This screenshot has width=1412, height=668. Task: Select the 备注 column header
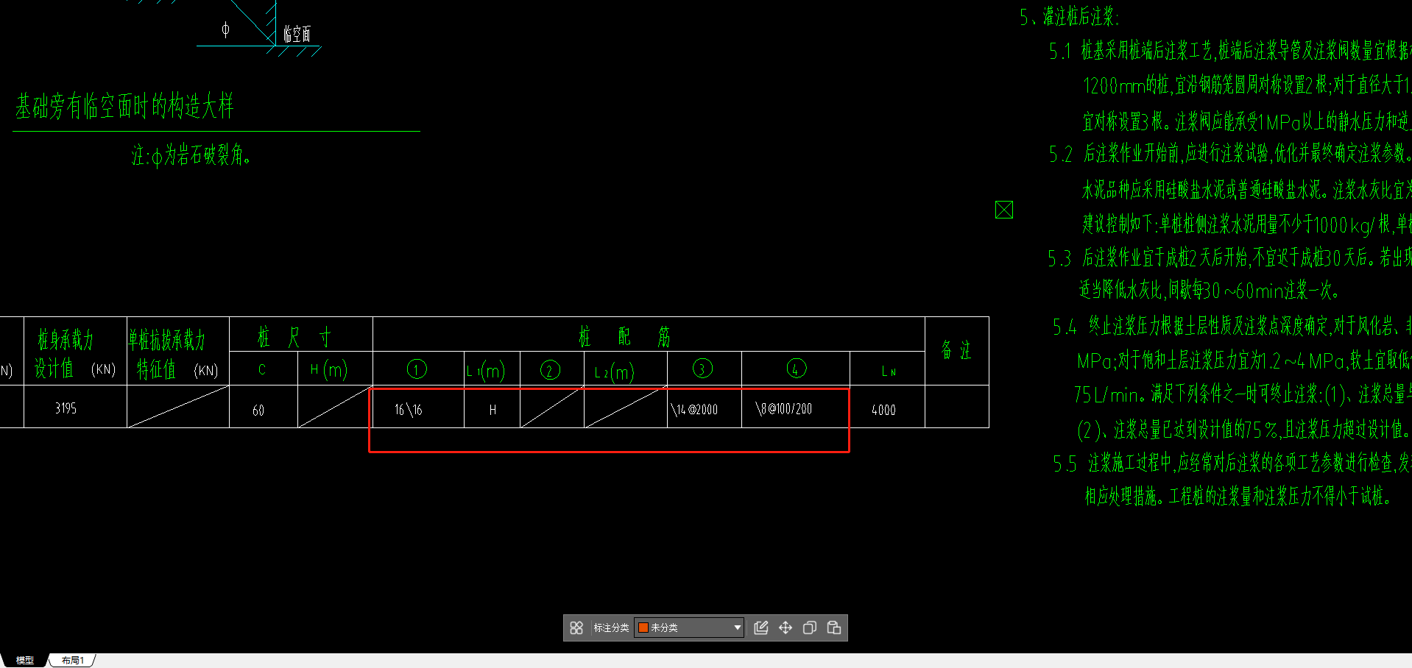pos(957,349)
